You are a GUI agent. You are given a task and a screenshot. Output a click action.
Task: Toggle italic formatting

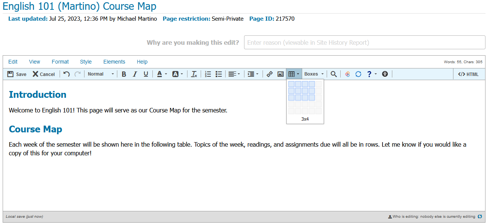[135, 74]
